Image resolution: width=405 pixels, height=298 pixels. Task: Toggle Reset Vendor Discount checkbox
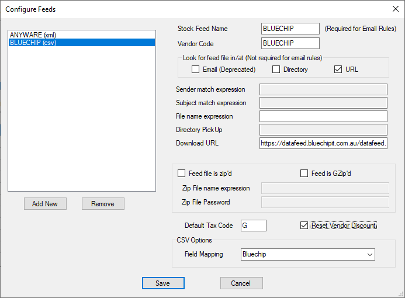click(304, 226)
